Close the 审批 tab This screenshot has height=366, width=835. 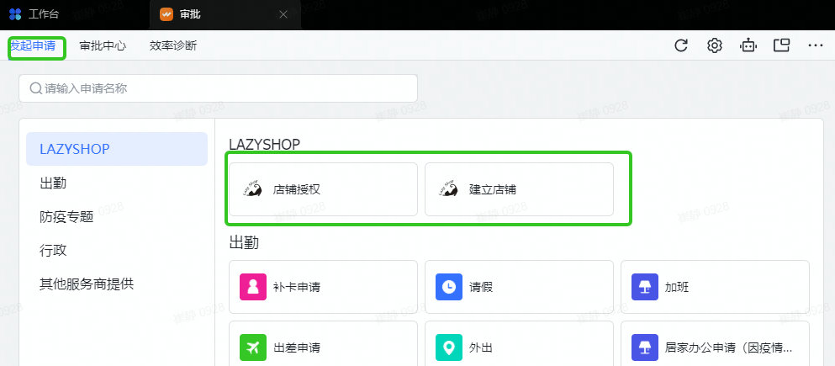[x=283, y=14]
